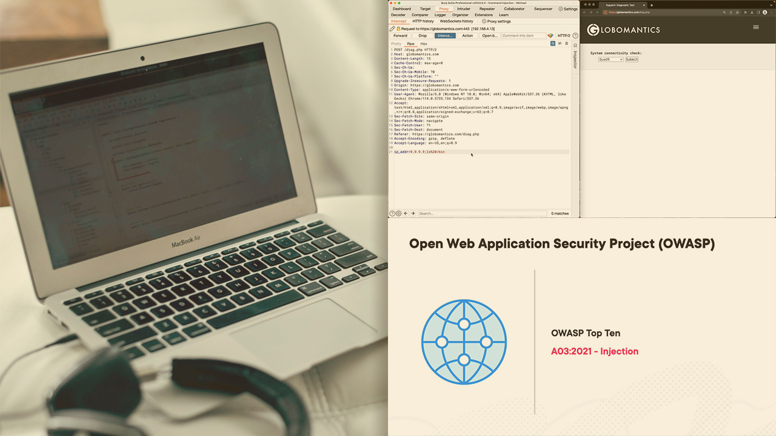The width and height of the screenshot is (776, 436).
Task: Bookmark the page with the star icon
Action: tap(738, 12)
